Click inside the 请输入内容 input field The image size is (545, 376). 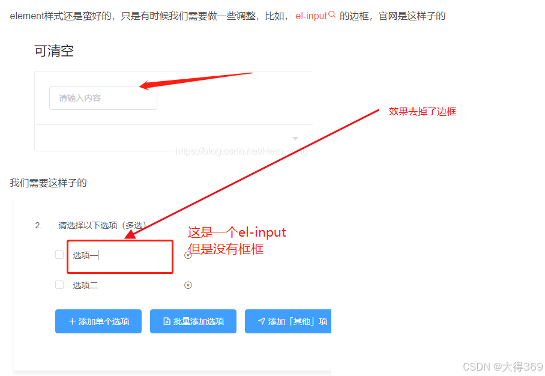102,97
